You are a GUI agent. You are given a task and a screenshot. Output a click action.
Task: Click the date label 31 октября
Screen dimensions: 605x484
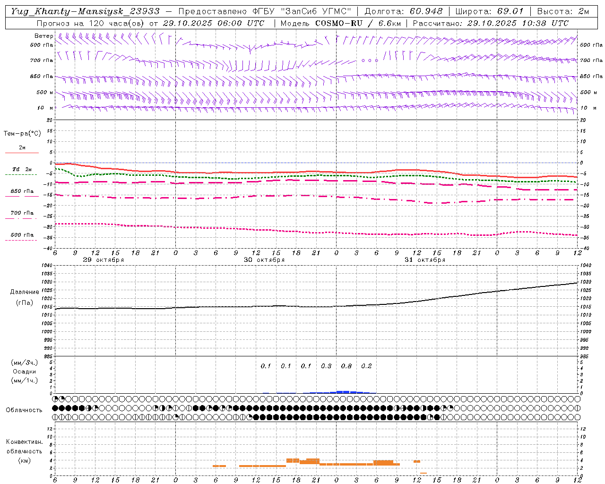[425, 260]
